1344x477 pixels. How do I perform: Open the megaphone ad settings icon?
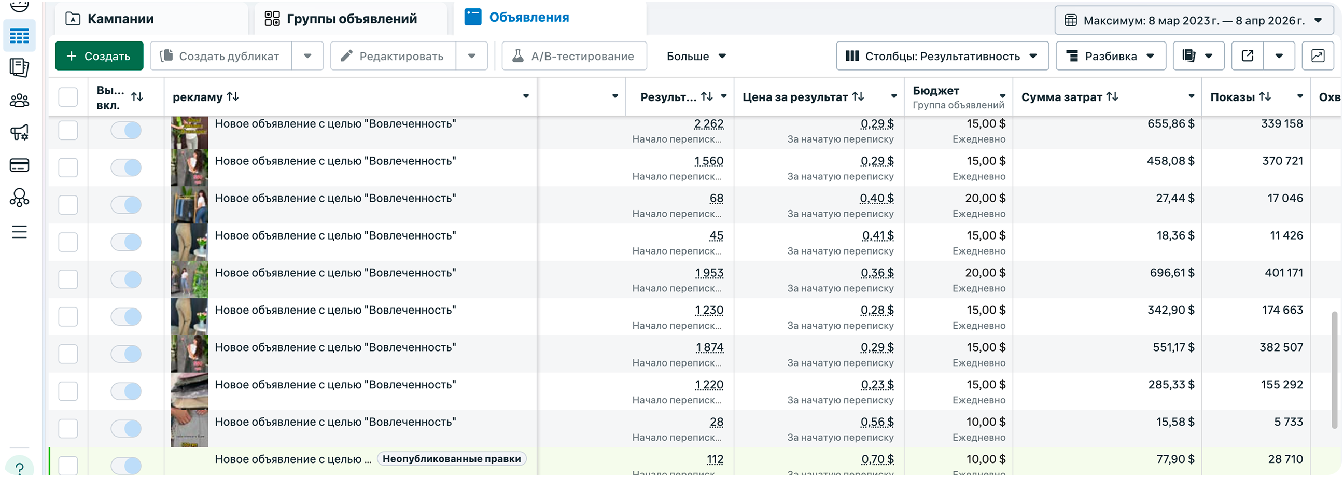19,133
